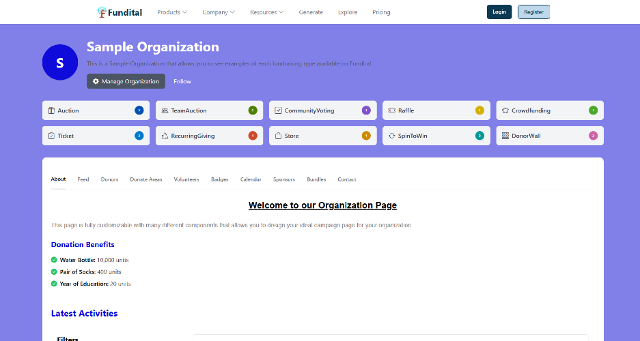The height and width of the screenshot is (341, 640).
Task: Click the teal SpinToWin count badge
Action: click(x=479, y=136)
